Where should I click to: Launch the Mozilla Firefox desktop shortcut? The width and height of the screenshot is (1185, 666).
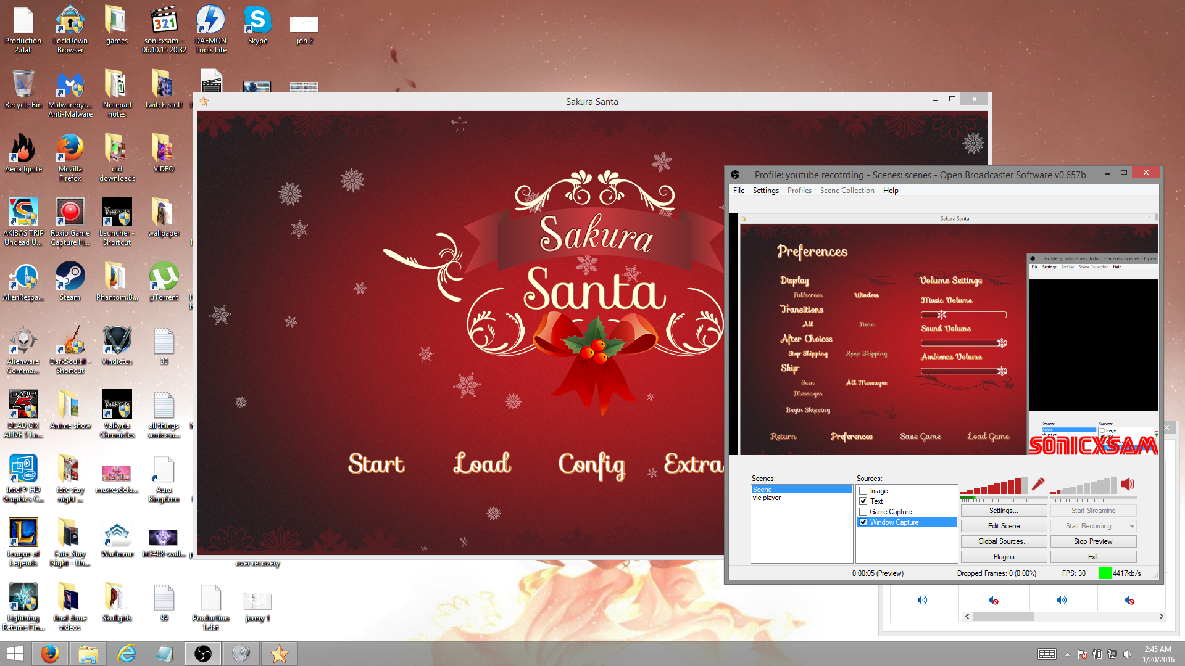pos(70,158)
